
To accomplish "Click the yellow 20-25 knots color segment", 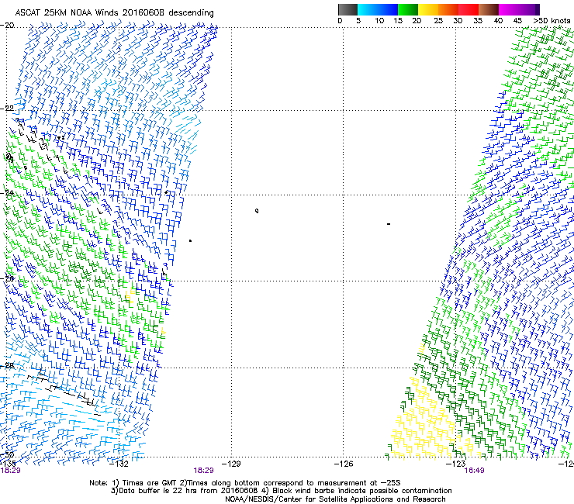I will [428, 9].
